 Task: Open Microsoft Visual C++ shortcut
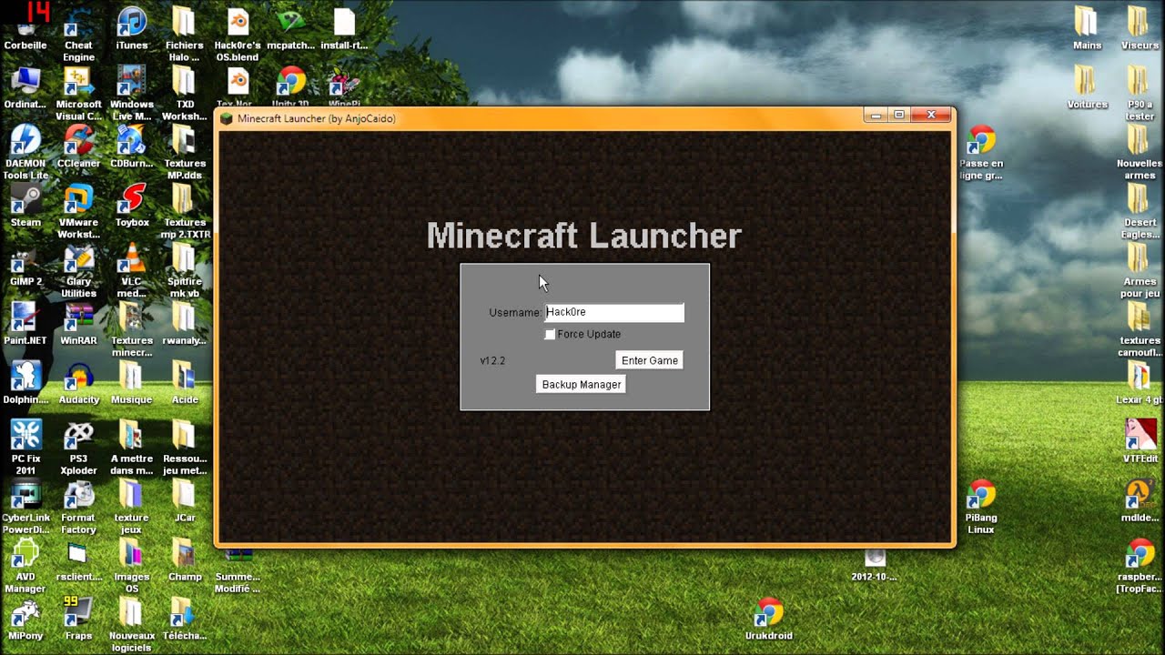(x=78, y=93)
